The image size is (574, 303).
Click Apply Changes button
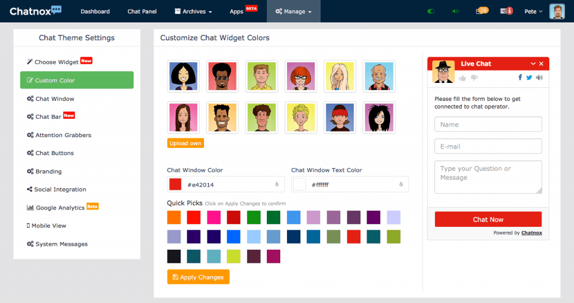tap(198, 277)
